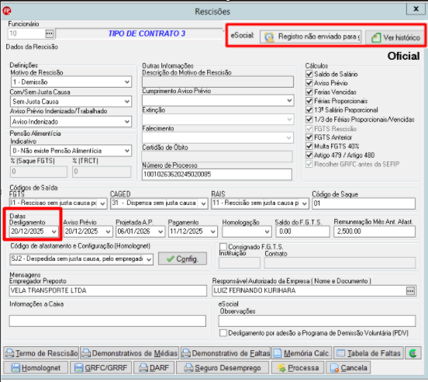The width and height of the screenshot is (428, 382).
Task: Click green circular icon button after Tabela de Faltas
Action: [x=413, y=353]
